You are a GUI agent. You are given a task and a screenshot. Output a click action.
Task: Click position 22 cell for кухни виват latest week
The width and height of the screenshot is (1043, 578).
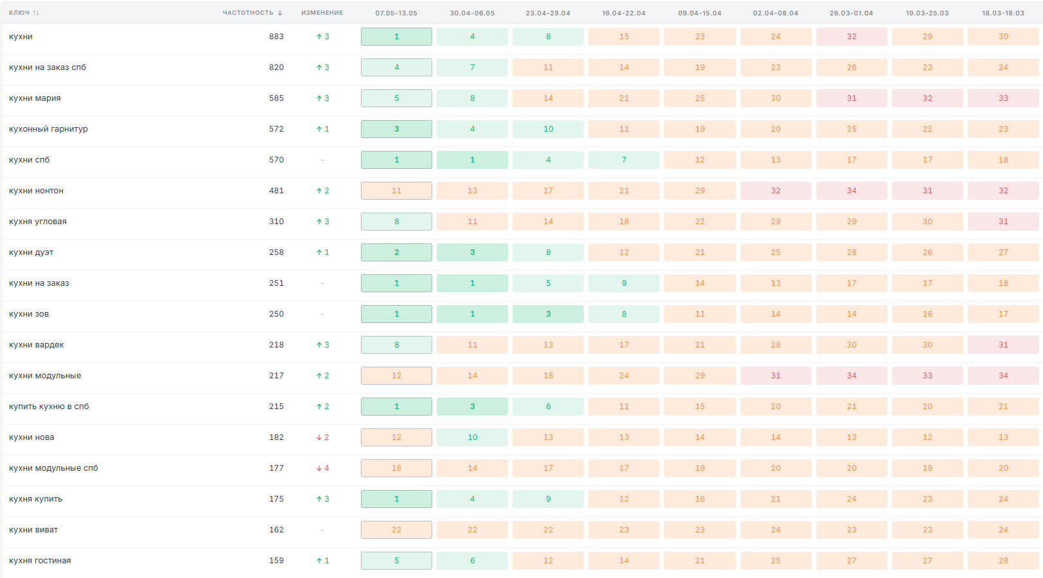[396, 530]
